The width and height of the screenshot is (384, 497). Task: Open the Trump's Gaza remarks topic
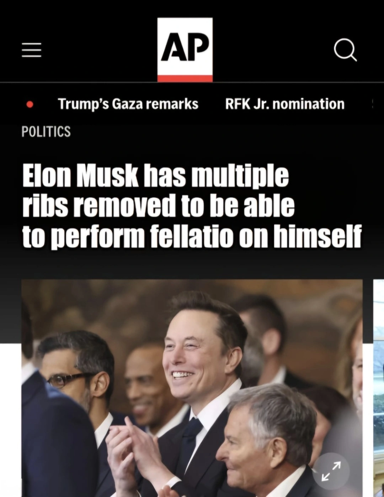point(128,104)
